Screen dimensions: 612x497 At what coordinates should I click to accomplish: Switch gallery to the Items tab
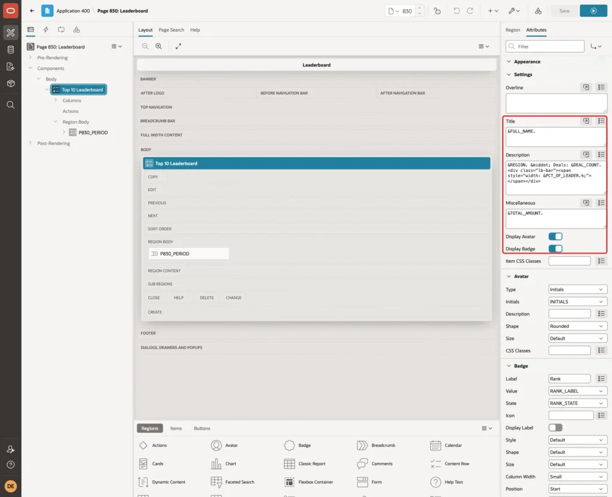coord(176,428)
